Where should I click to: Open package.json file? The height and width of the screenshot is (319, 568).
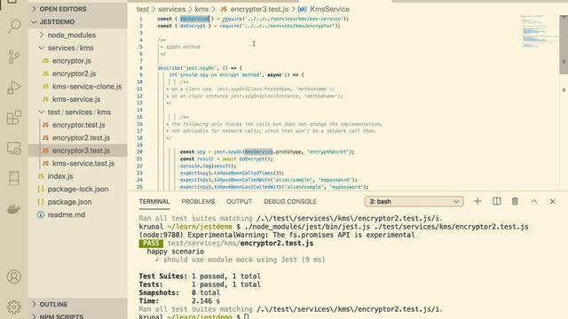(69, 202)
